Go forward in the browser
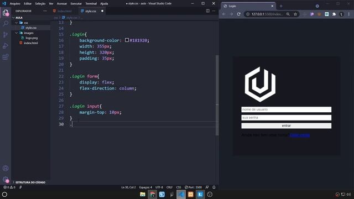Screen dimensions: 354x199 tap(231, 14)
